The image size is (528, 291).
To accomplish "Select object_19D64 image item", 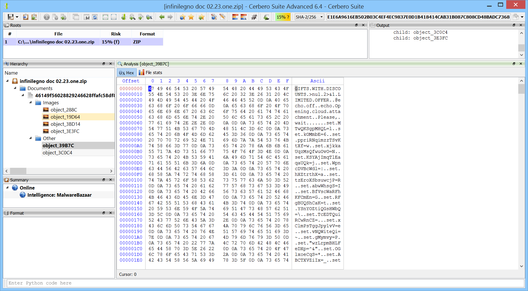I will click(x=65, y=117).
